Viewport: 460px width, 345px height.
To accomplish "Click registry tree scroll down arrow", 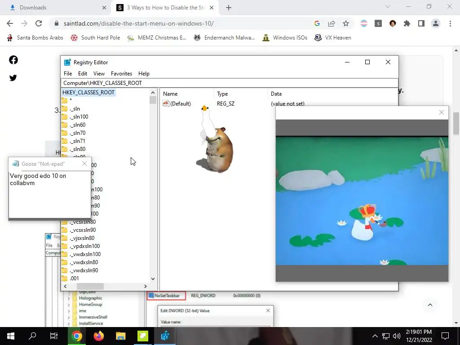I will (x=153, y=279).
